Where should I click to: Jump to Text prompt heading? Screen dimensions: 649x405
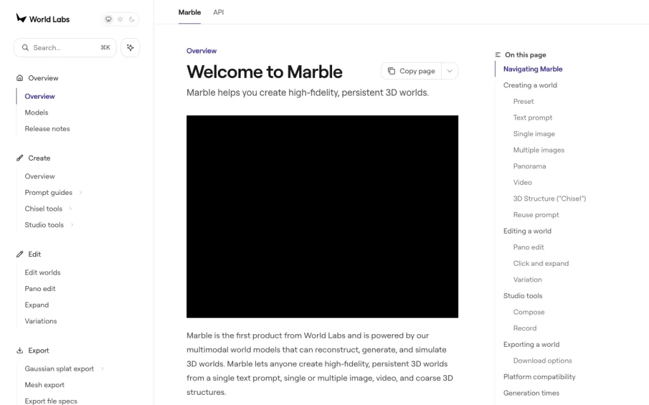point(532,117)
